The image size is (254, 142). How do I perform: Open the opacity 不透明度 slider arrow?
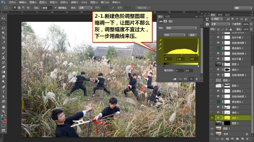(x=251, y=24)
